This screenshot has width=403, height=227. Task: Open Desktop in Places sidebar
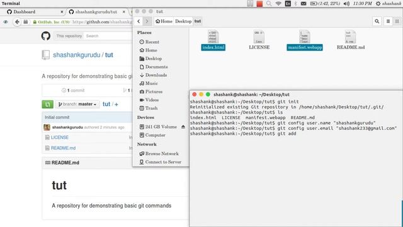click(150, 59)
